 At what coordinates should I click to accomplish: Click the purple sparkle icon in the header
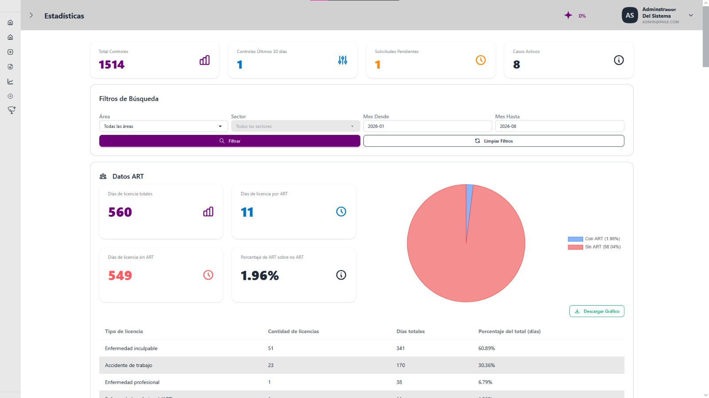tap(568, 15)
